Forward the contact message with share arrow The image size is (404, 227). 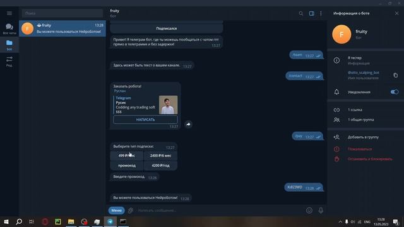188,124
